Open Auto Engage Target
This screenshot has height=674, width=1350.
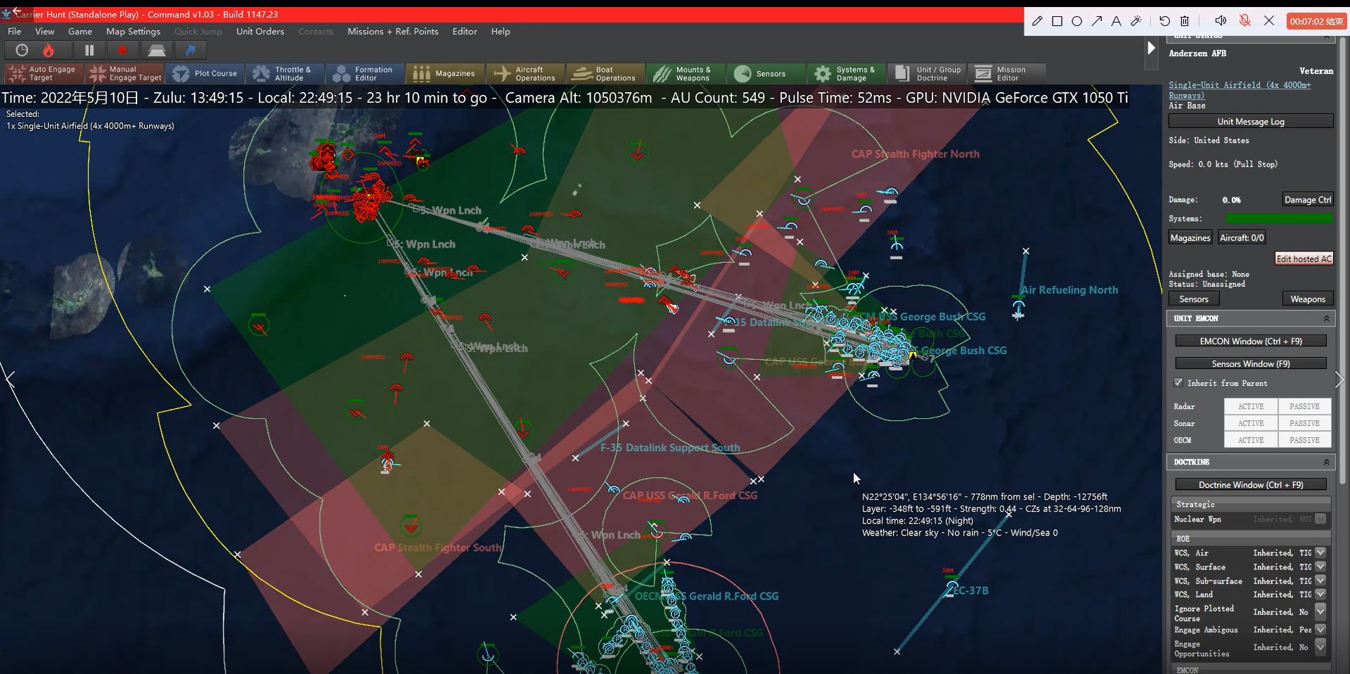click(x=44, y=73)
